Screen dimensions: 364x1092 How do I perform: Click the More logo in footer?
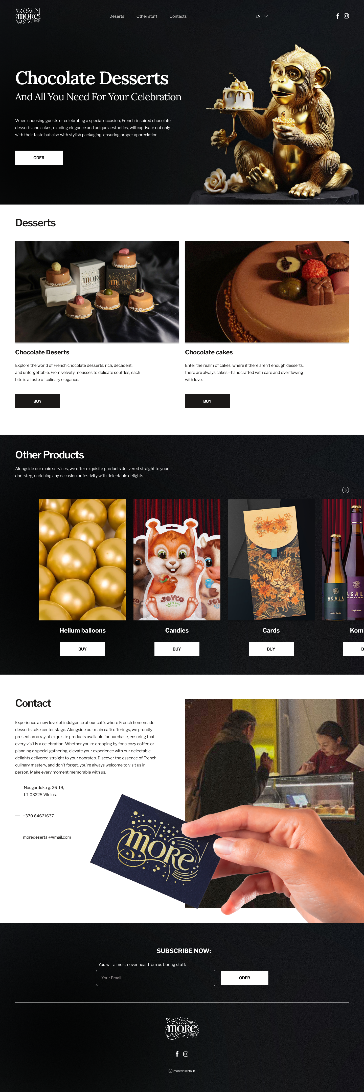click(x=182, y=1028)
